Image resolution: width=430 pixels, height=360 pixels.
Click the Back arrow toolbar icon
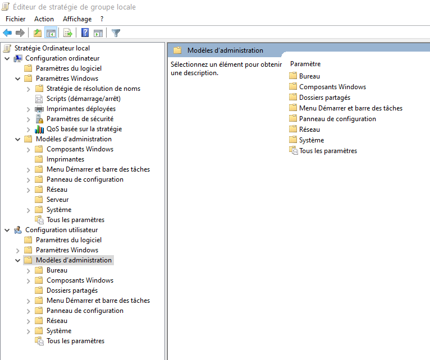7,33
